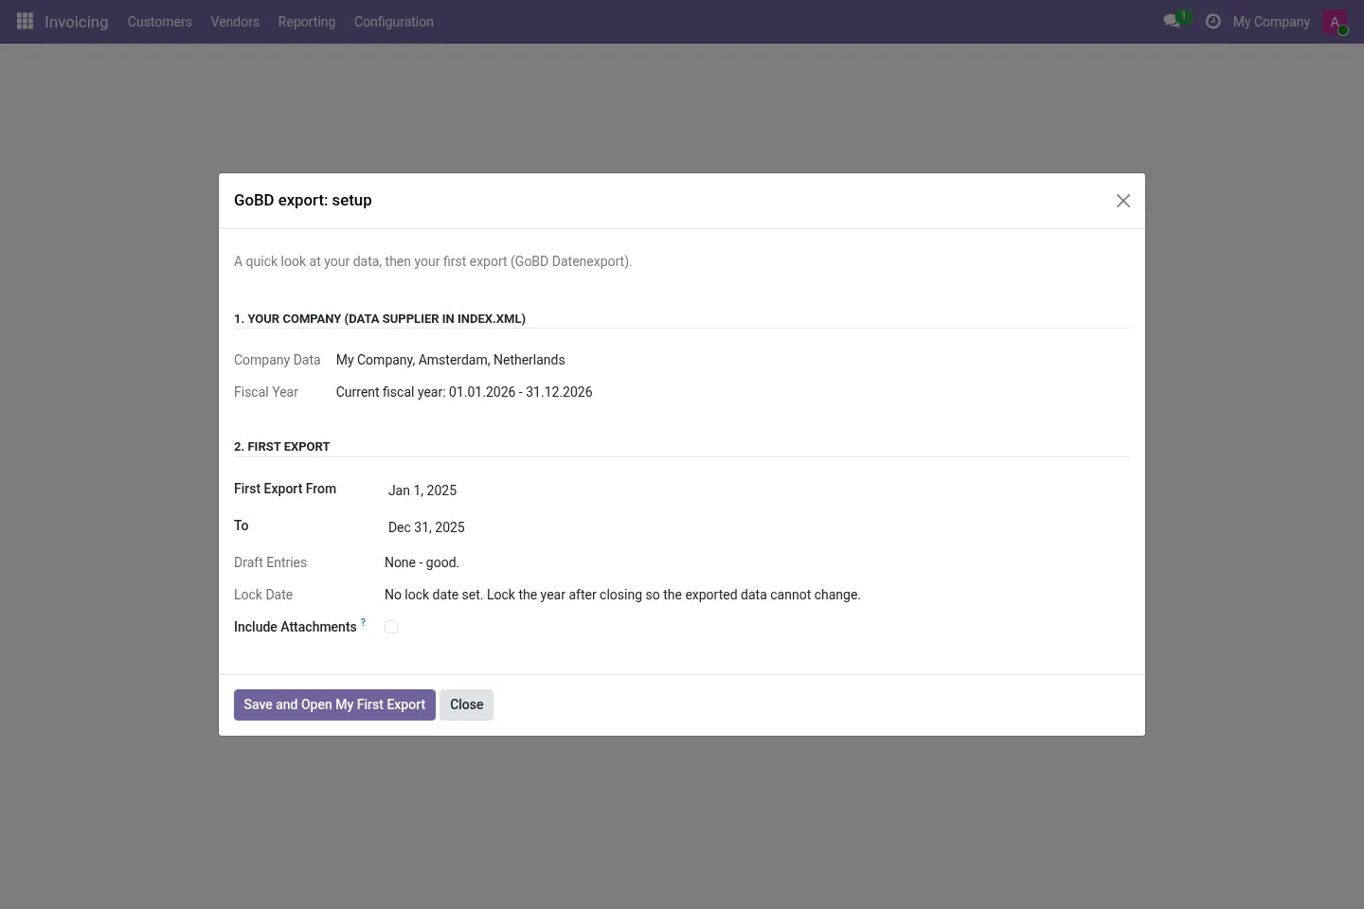Select text 'My Company, Amsterdam, Netherlands'
This screenshot has width=1364, height=909.
point(450,360)
